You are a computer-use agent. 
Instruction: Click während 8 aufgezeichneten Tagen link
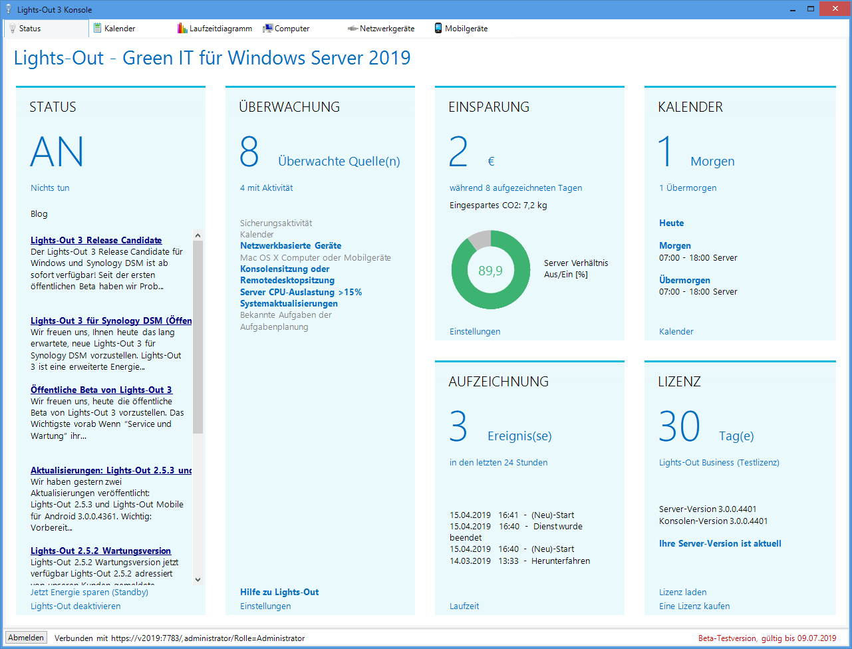(515, 188)
